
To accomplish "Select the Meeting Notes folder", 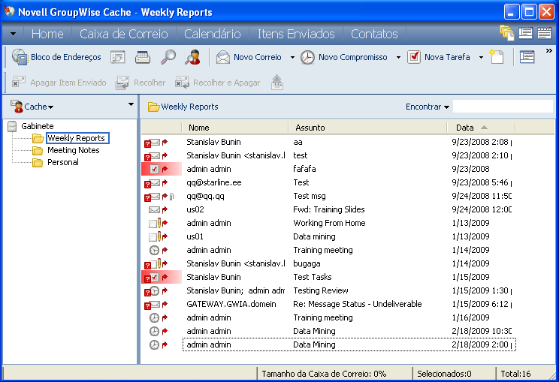I will tap(73, 150).
